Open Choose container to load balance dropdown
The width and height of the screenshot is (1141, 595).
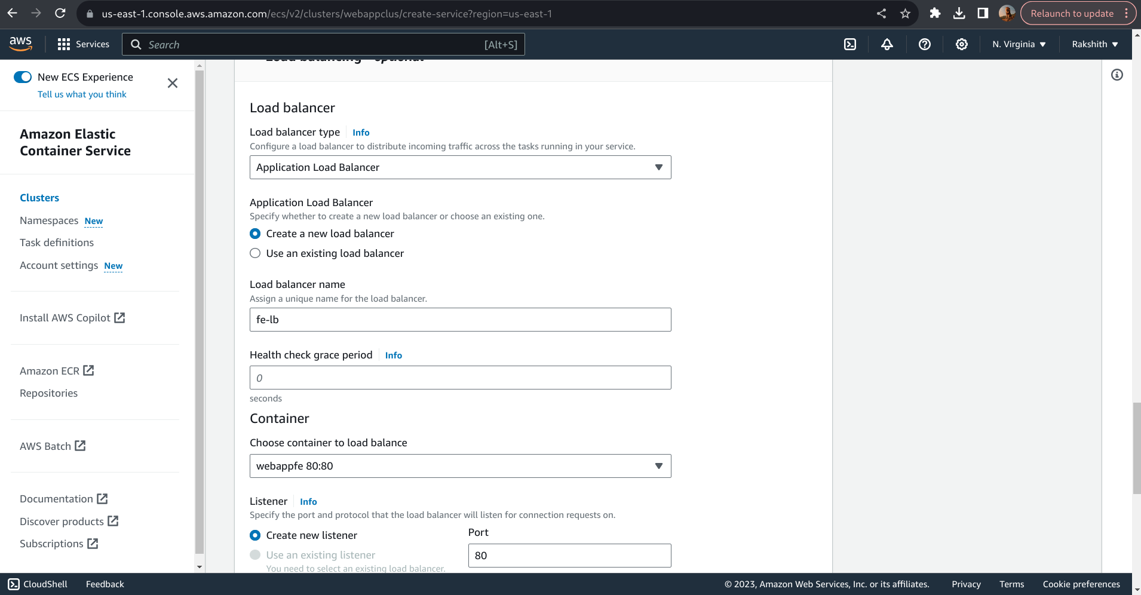pyautogui.click(x=460, y=466)
